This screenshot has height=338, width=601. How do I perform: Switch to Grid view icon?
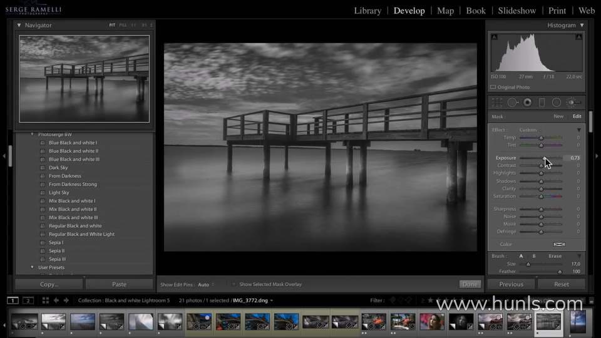[46, 300]
